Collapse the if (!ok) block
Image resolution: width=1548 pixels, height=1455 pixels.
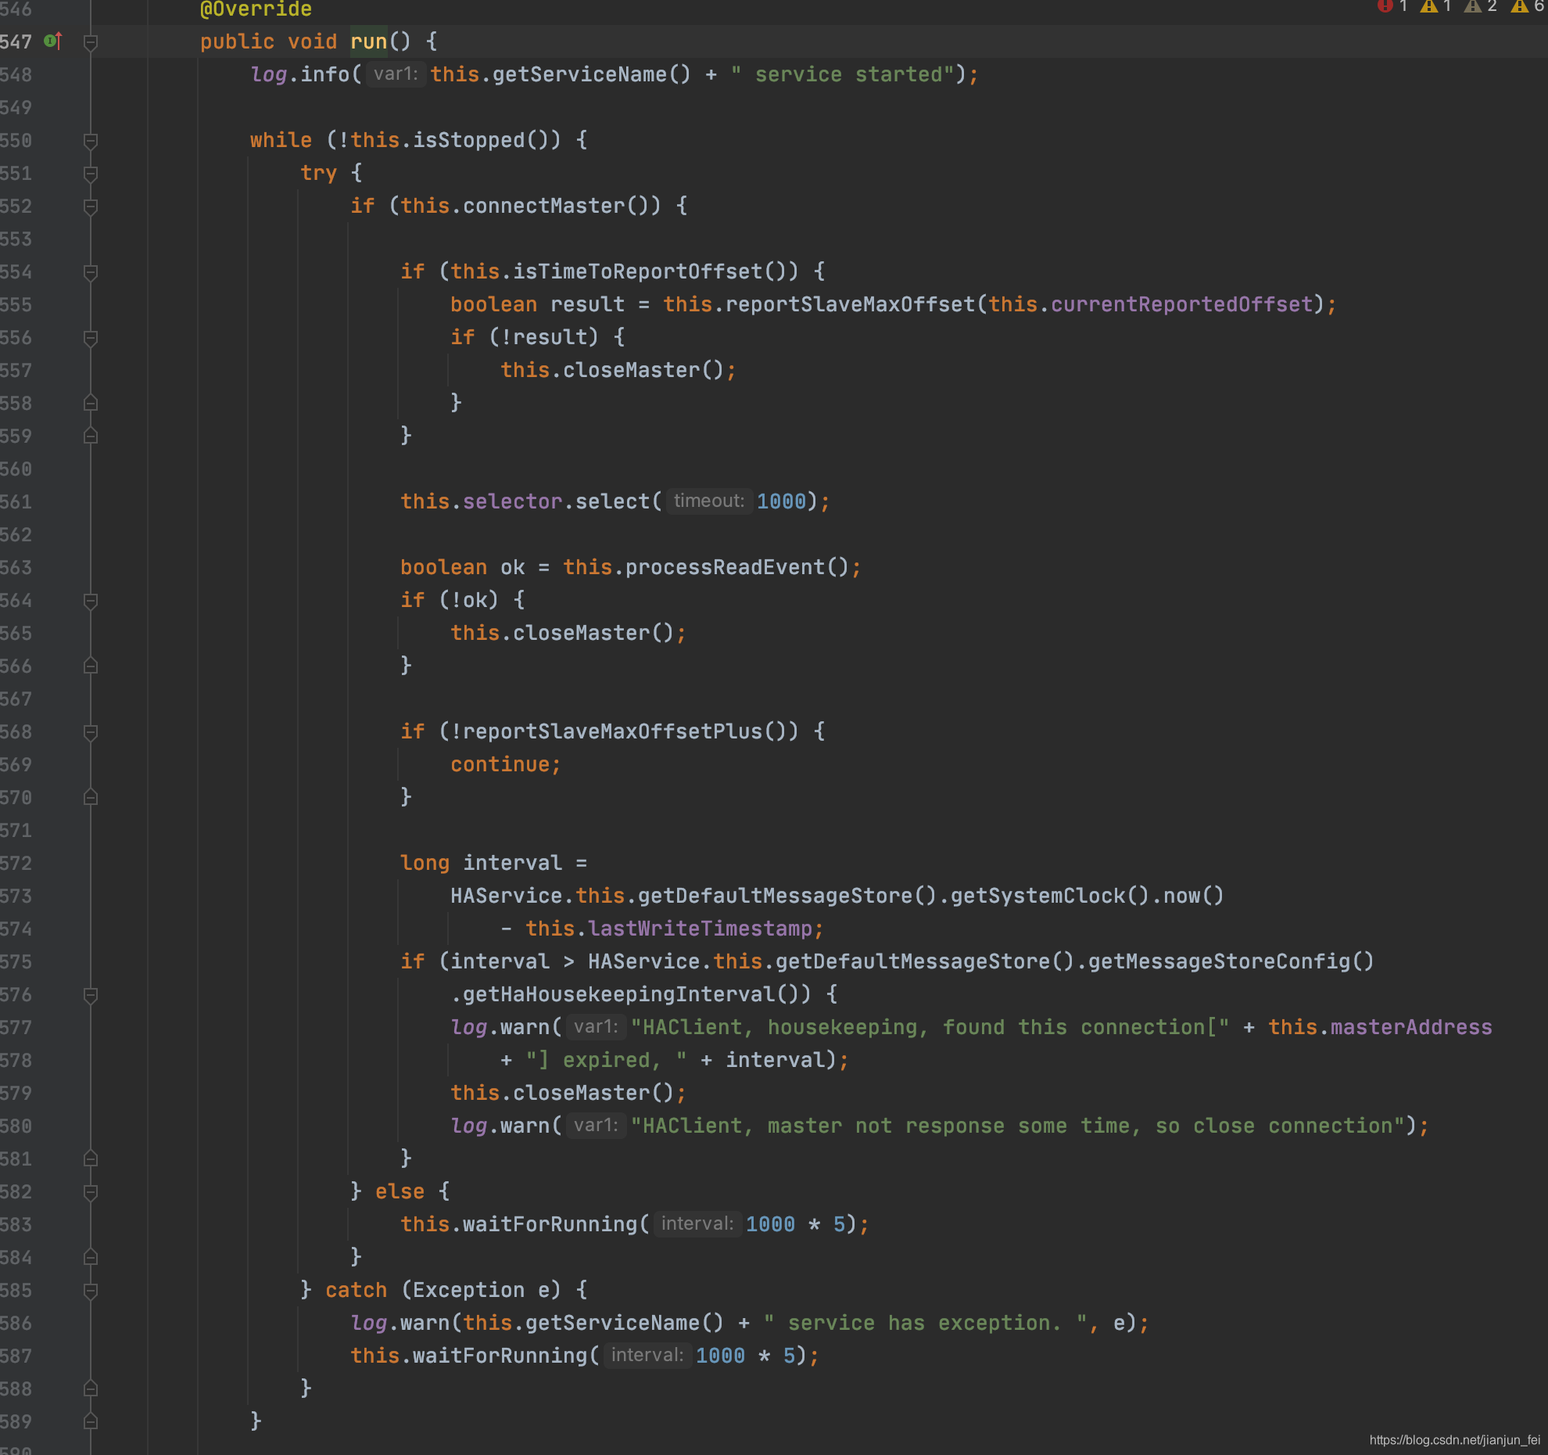tap(91, 601)
